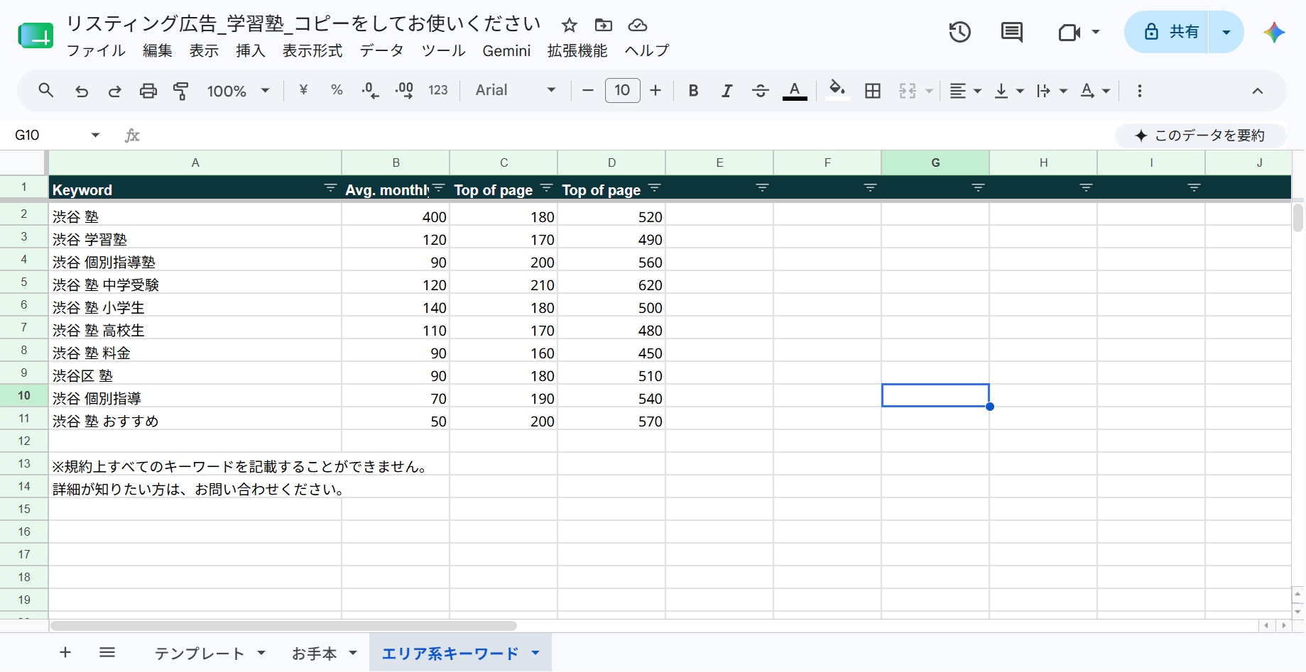The image size is (1306, 672).
Task: Collapse the menus with the chevron
Action: (x=1257, y=91)
